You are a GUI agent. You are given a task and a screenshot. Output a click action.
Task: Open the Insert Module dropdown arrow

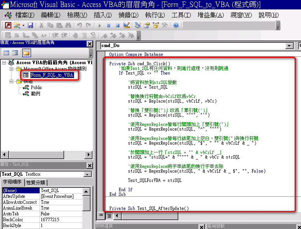pos(23,25)
